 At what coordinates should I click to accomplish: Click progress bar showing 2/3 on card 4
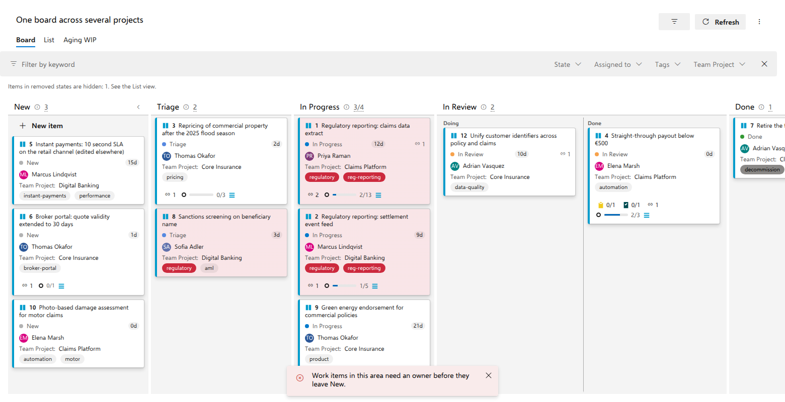pos(616,215)
